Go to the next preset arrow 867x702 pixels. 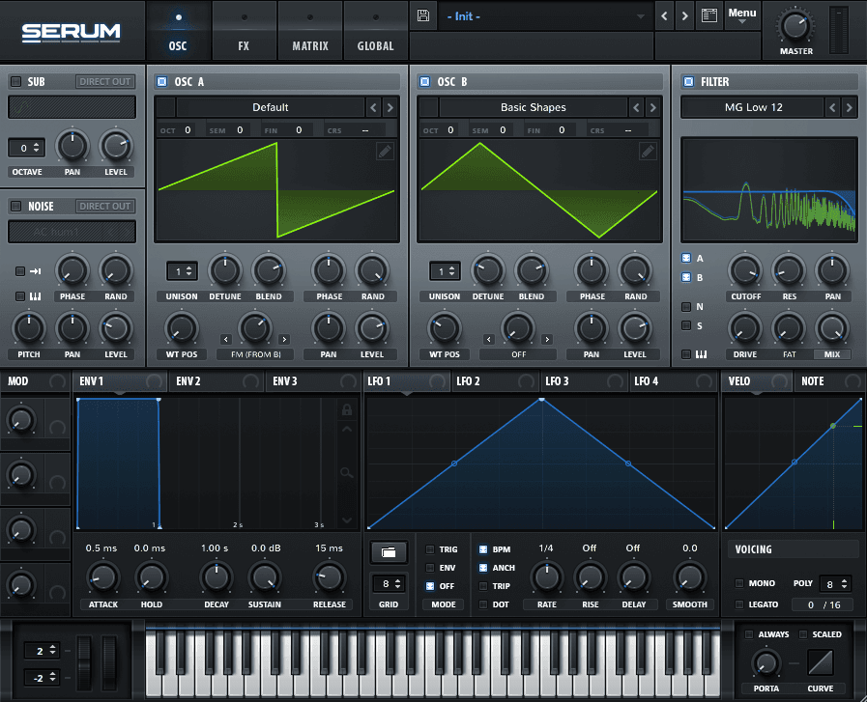pos(684,16)
